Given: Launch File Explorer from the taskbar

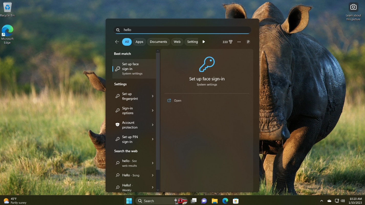Looking at the screenshot, I should [x=214, y=201].
